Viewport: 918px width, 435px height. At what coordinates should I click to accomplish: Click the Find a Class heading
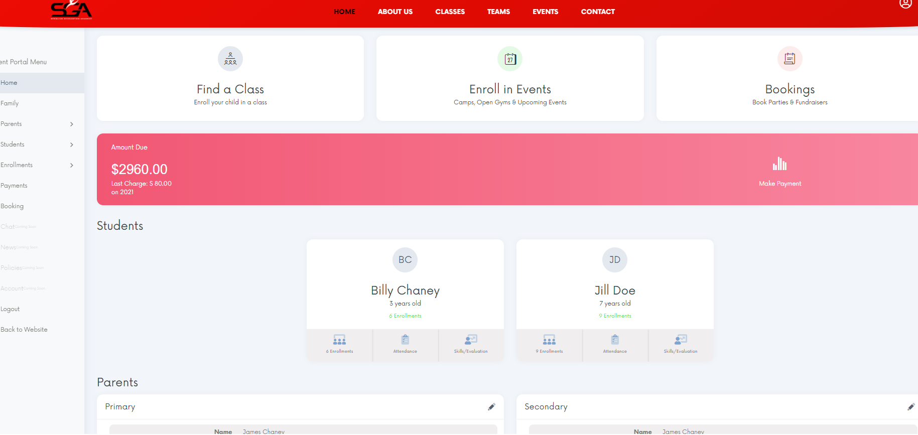(x=230, y=89)
